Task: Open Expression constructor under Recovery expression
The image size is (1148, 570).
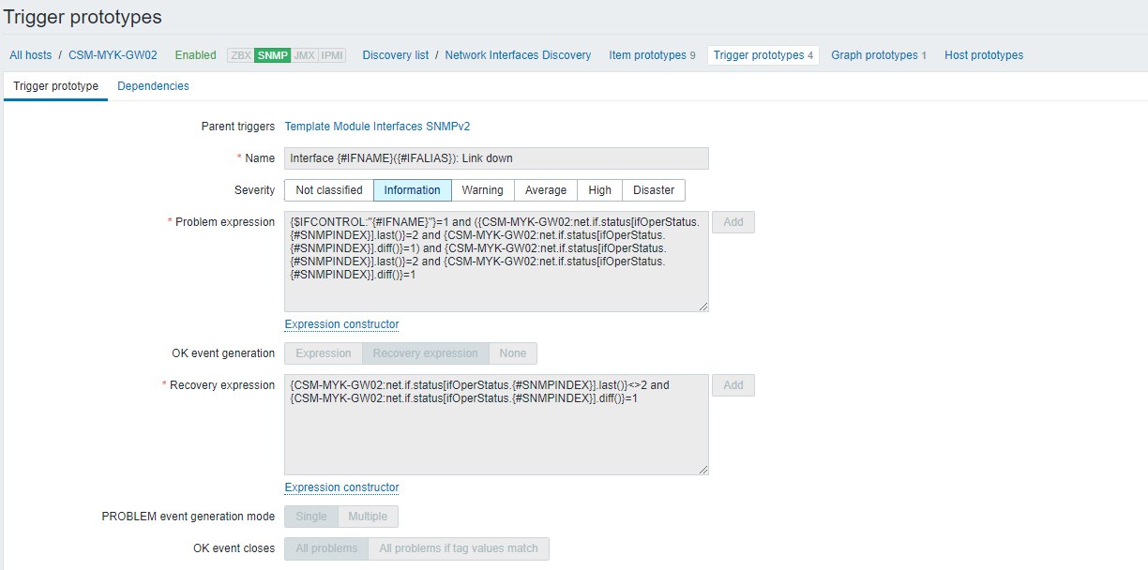Action: [341, 487]
